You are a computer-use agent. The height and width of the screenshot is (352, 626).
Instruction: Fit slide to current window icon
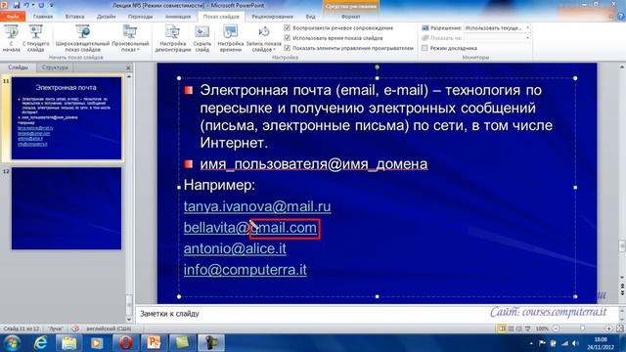(x=619, y=329)
